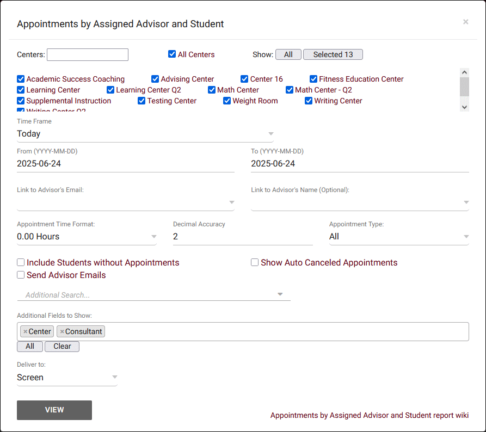This screenshot has width=486, height=432.
Task: Uncheck the Math Center checkbox
Action: click(x=212, y=90)
